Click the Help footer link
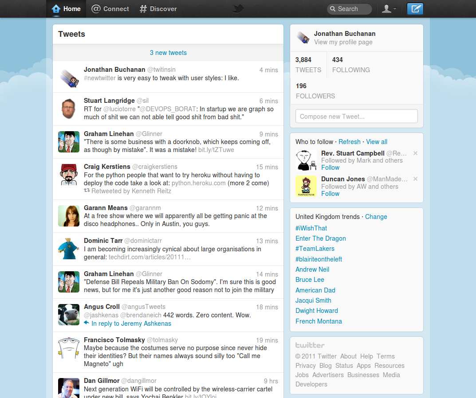The height and width of the screenshot is (398, 476). pos(366,356)
